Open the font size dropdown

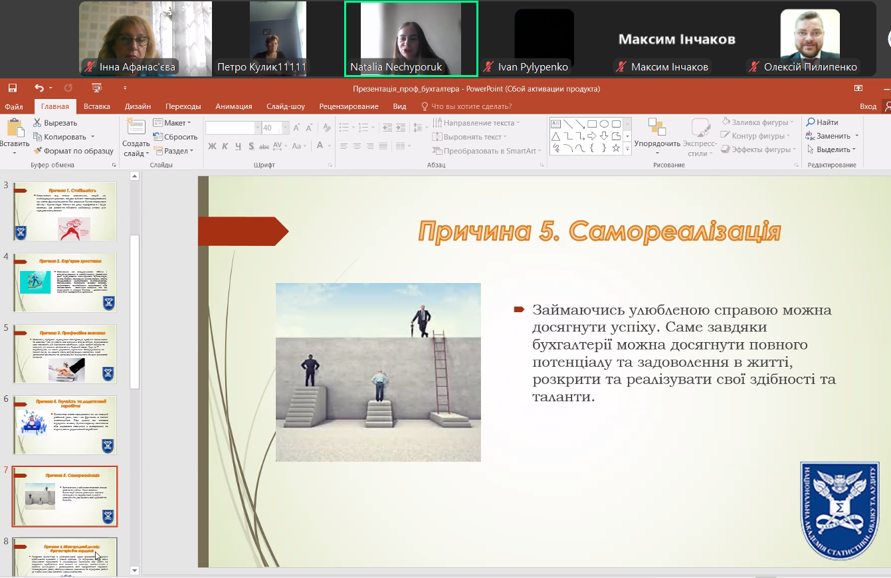(286, 128)
